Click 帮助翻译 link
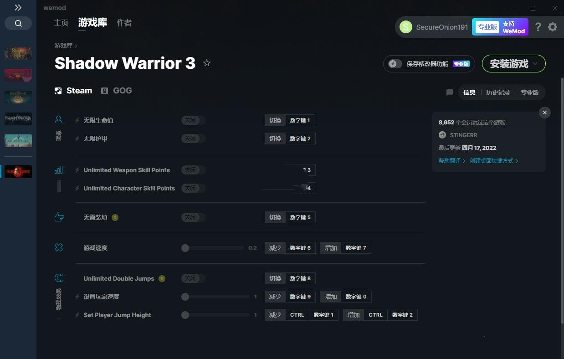The width and height of the screenshot is (564, 359). tap(452, 161)
